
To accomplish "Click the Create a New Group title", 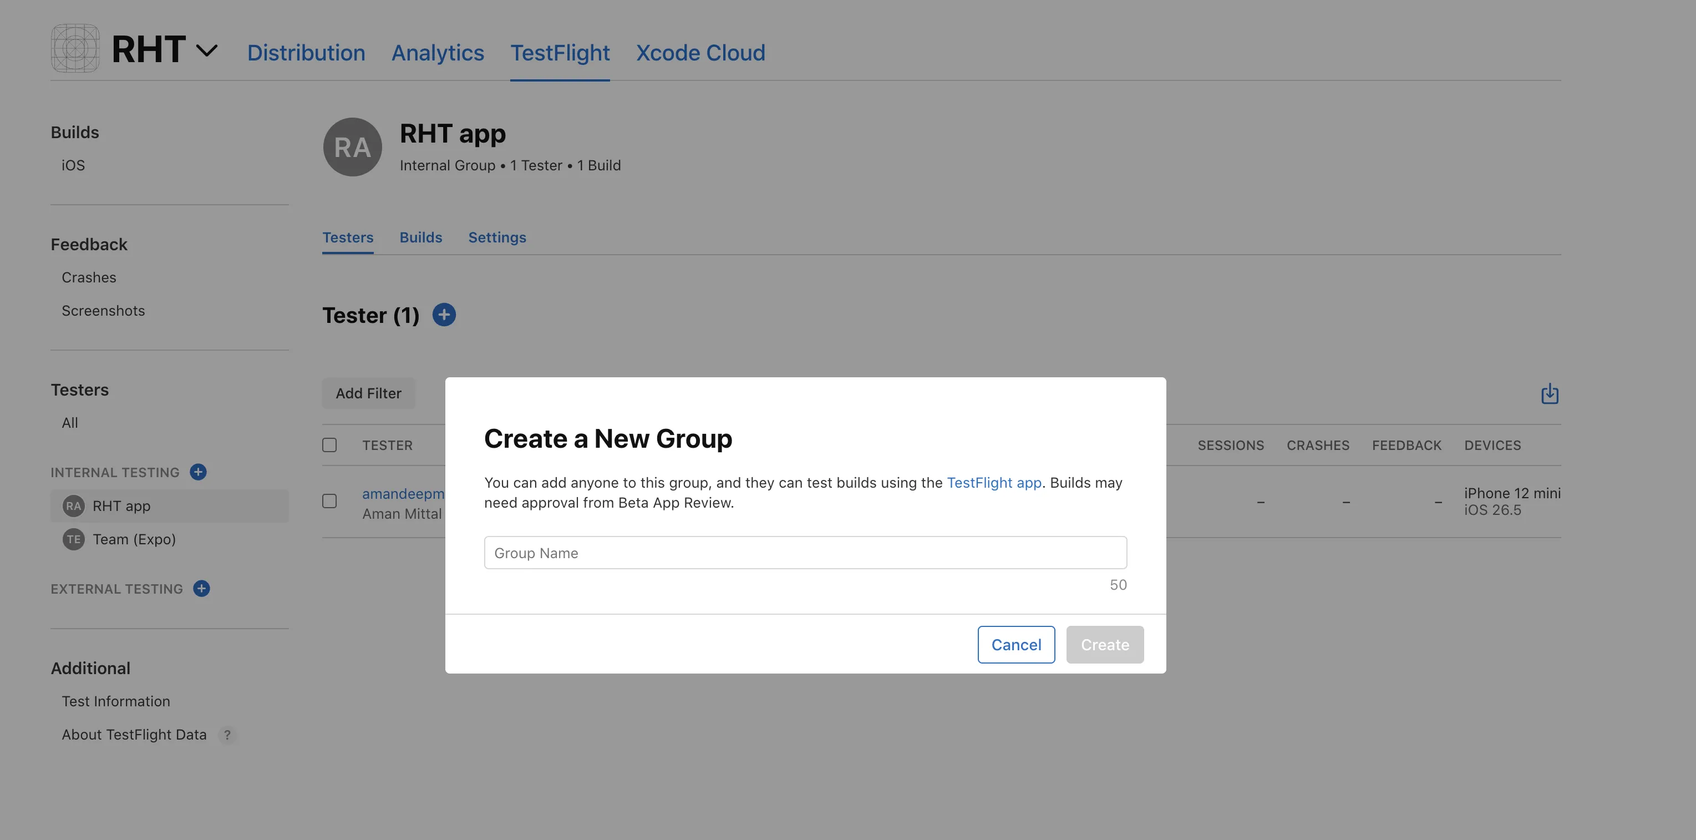I will pyautogui.click(x=608, y=438).
